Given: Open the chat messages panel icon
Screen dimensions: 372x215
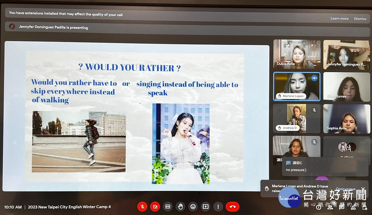Looking at the screenshot, I should point(342,208).
